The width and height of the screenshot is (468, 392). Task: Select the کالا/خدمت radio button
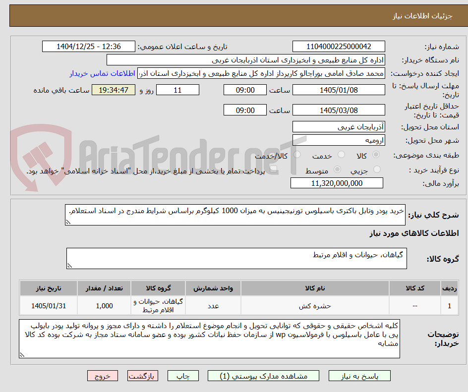pos(297,155)
